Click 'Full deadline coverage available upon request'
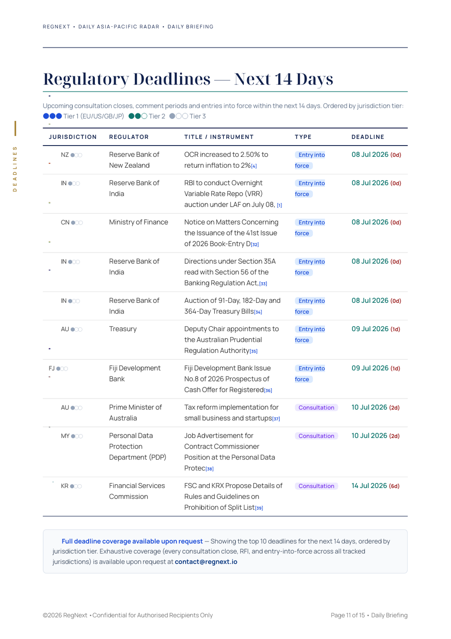 pyautogui.click(x=132, y=541)
